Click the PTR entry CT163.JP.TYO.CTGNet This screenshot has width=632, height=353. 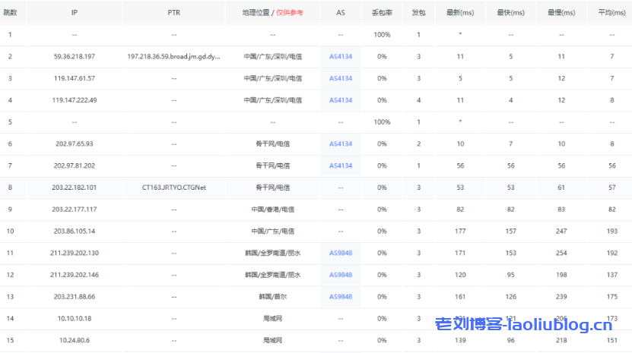pyautogui.click(x=174, y=188)
